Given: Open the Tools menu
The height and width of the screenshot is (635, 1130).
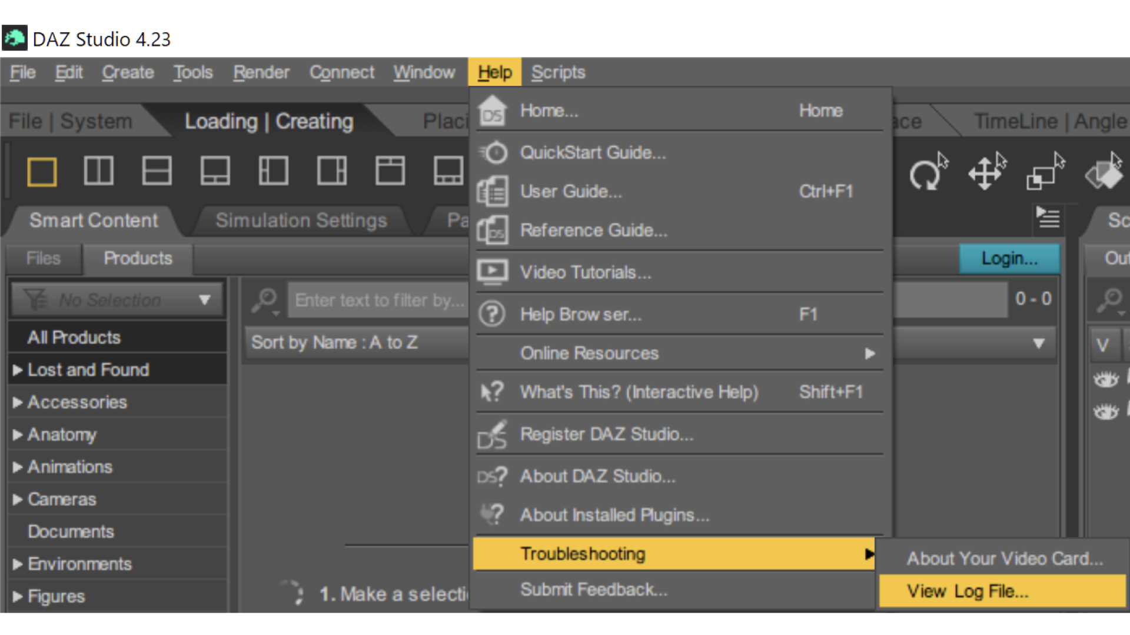Looking at the screenshot, I should 192,72.
